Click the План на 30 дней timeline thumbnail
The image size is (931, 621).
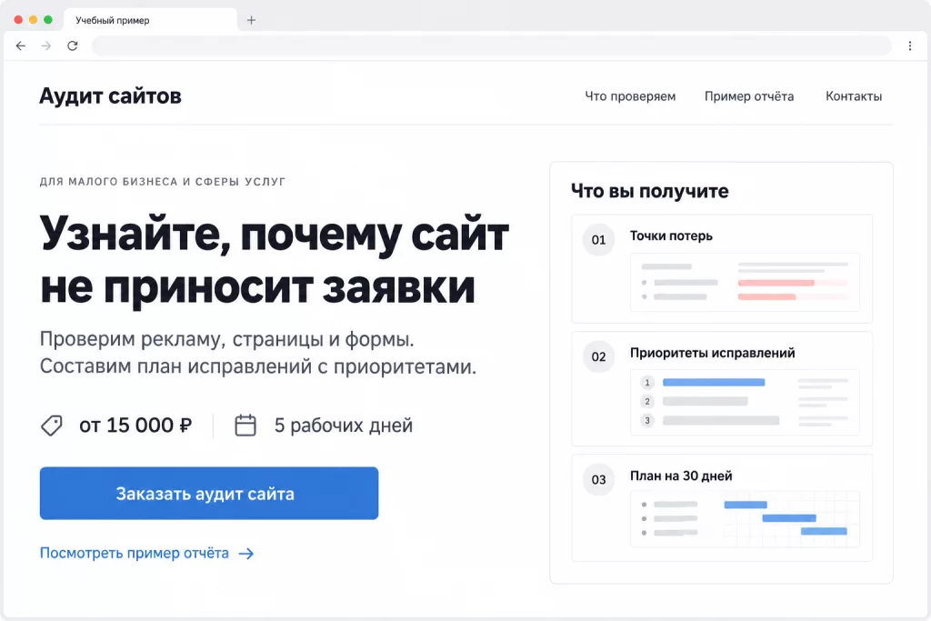click(x=745, y=519)
